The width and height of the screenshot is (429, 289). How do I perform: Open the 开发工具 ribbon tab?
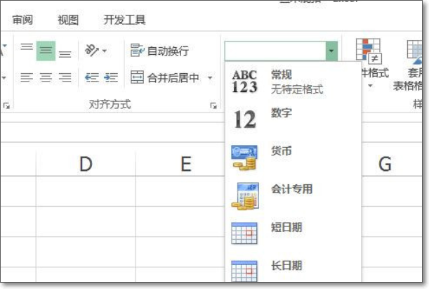(x=124, y=20)
